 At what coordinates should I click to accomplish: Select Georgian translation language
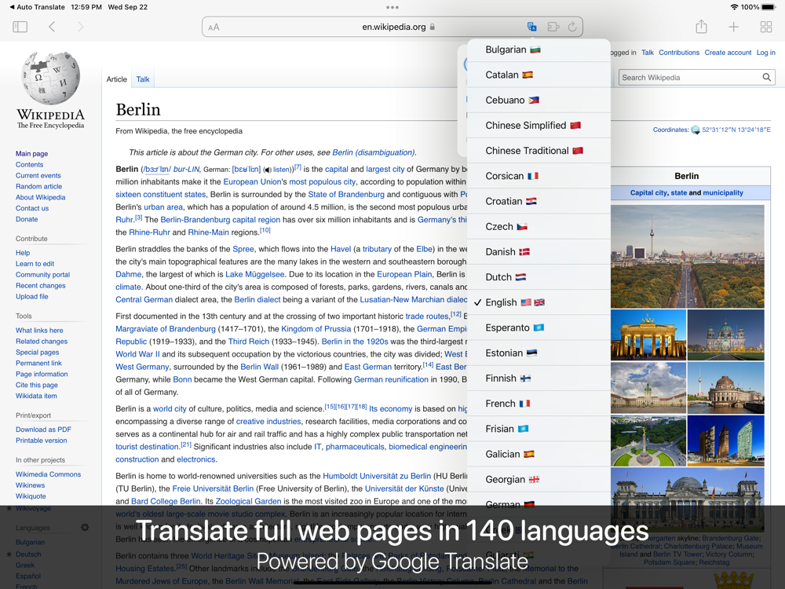[x=539, y=479]
